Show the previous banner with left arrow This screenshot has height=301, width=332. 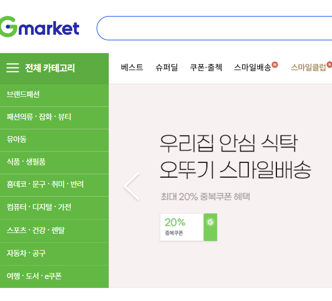coord(132,186)
